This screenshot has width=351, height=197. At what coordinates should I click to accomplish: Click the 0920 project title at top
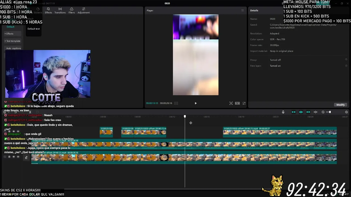167,3
